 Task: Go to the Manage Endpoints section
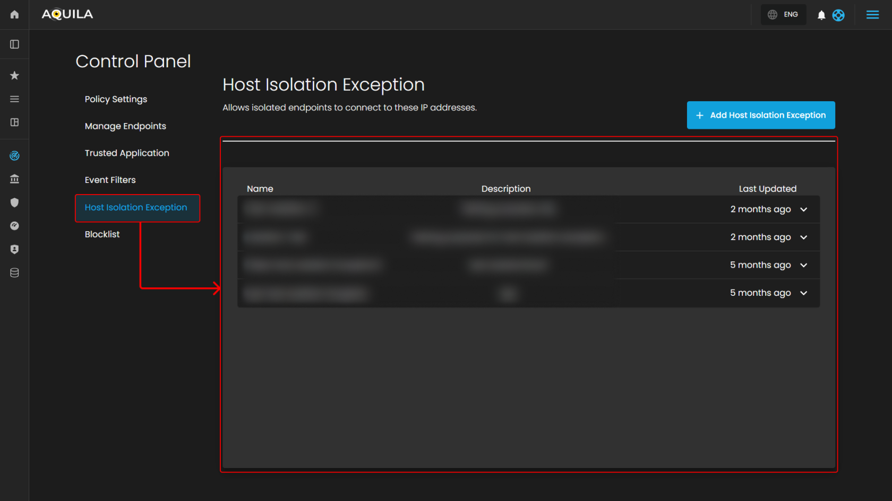125,126
